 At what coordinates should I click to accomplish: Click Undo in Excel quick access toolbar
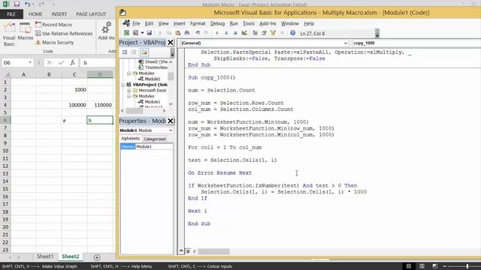click(x=27, y=4)
